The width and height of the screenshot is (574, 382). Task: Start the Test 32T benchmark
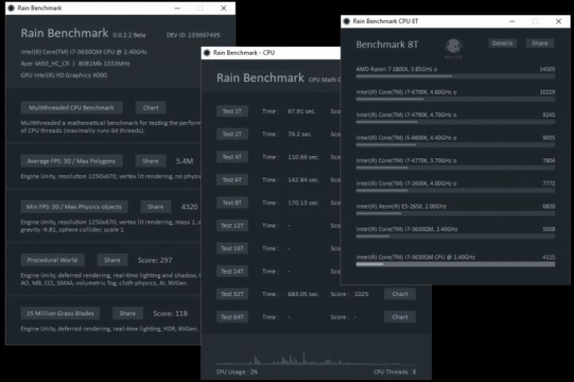click(x=232, y=294)
